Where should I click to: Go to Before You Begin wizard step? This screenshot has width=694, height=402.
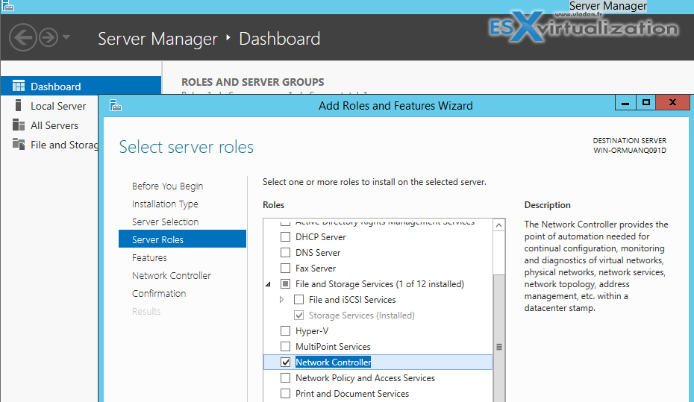(x=167, y=186)
